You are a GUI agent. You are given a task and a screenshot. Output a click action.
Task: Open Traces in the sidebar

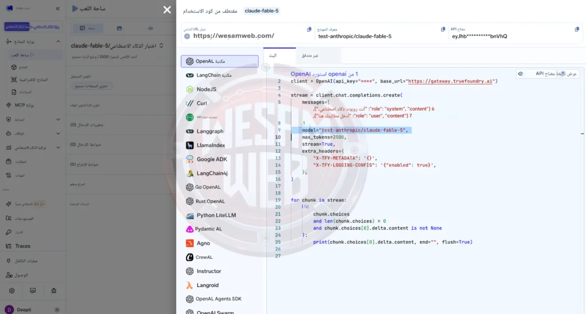[23, 246]
